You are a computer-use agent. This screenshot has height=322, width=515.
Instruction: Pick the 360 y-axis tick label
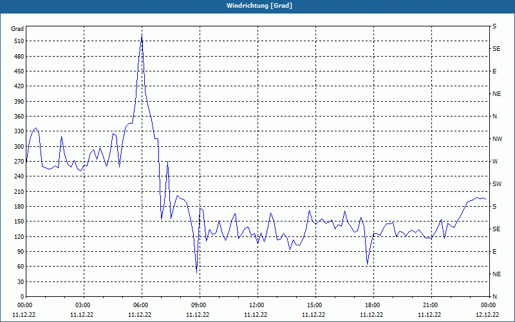pyautogui.click(x=19, y=117)
